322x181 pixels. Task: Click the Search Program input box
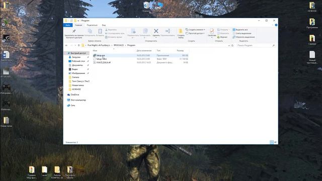point(256,45)
